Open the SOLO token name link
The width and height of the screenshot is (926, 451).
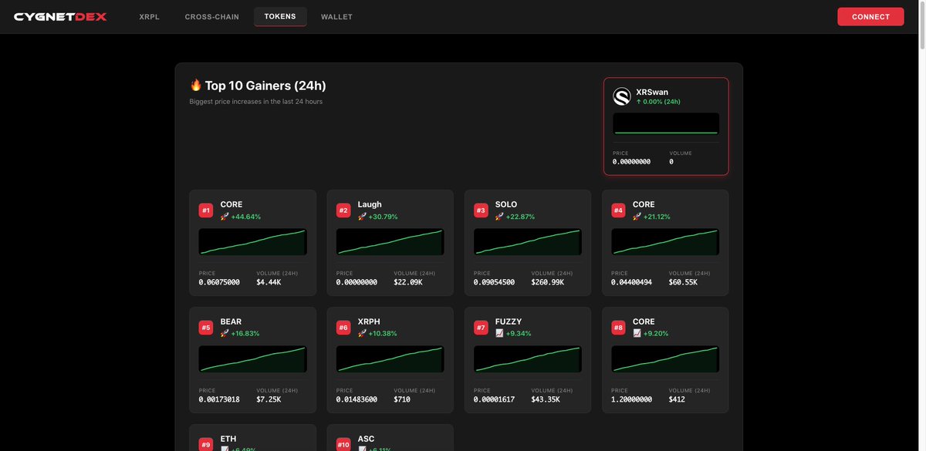[x=506, y=204]
